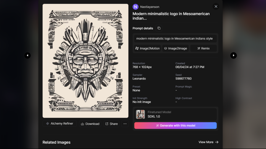Select the prompt text box
The width and height of the screenshot is (266, 149).
[174, 39]
